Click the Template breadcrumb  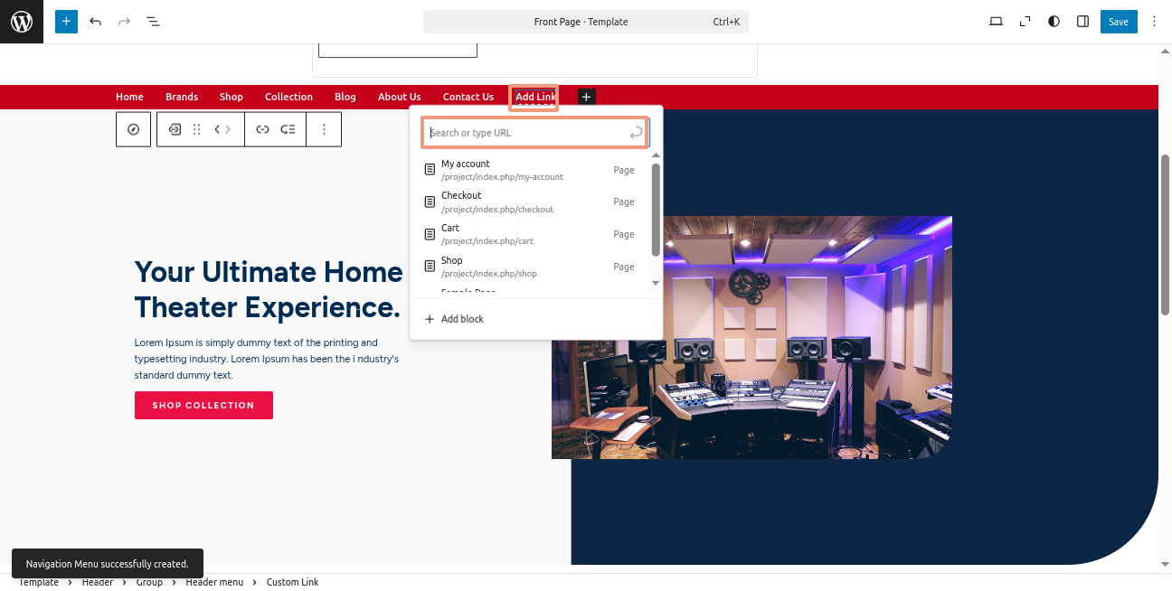click(39, 583)
